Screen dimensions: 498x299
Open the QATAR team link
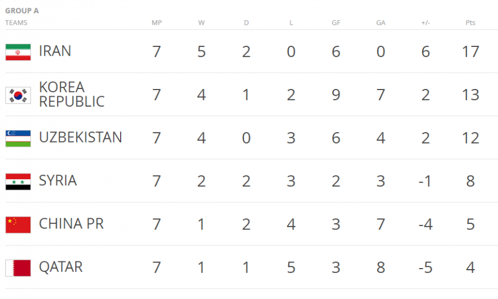60,267
